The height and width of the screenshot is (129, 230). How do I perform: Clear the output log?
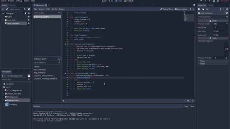point(192,106)
